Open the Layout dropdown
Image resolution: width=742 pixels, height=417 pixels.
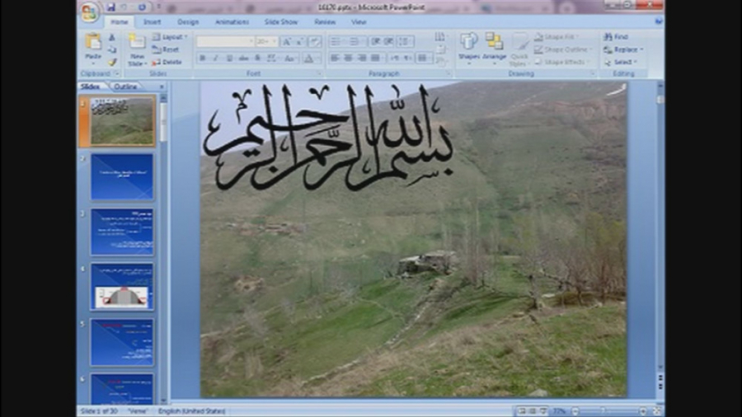pos(170,37)
